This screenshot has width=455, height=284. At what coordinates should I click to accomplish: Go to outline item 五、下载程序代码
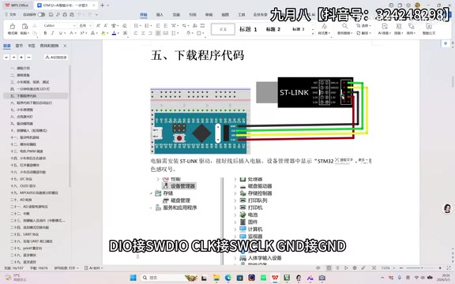(36, 96)
